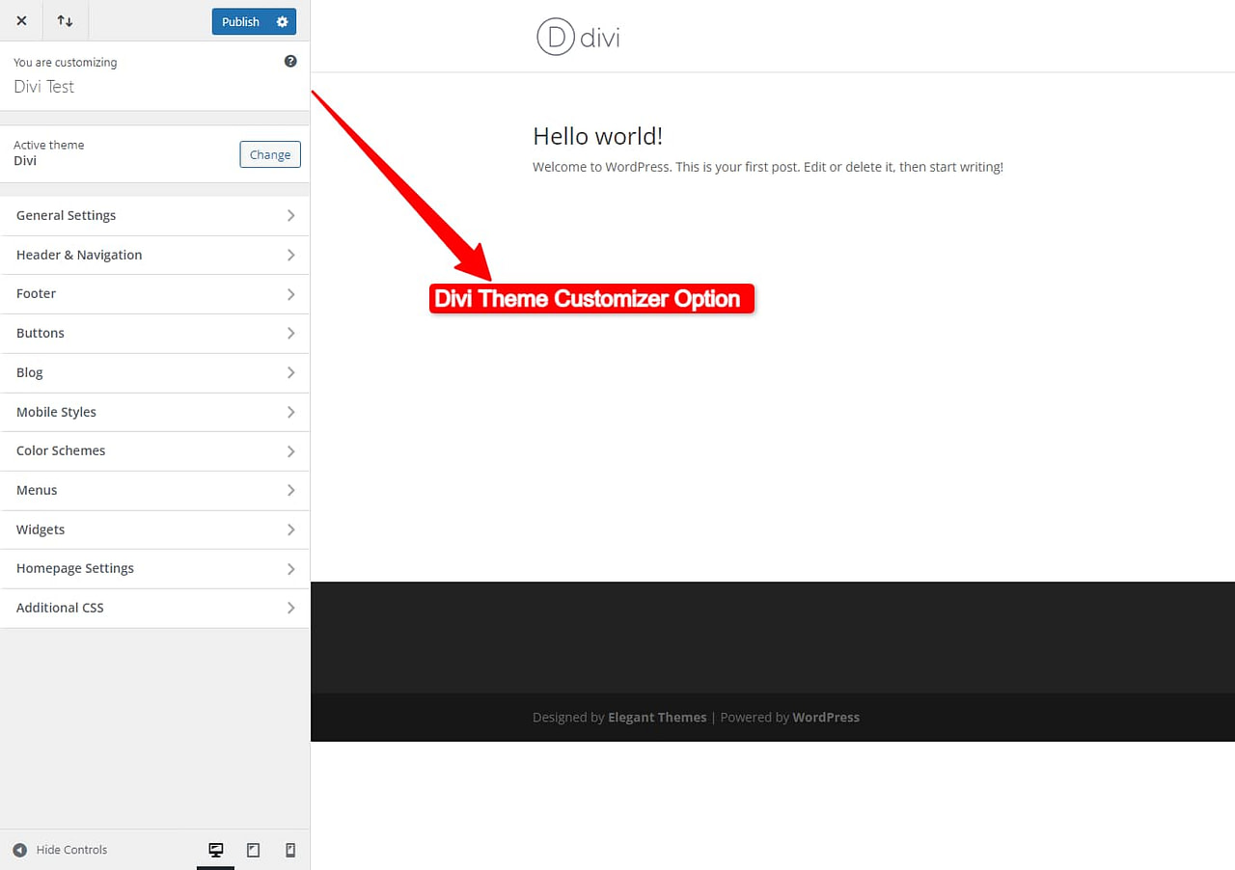Screen dimensions: 1235x870
Task: Click the Publish button
Action: [239, 21]
